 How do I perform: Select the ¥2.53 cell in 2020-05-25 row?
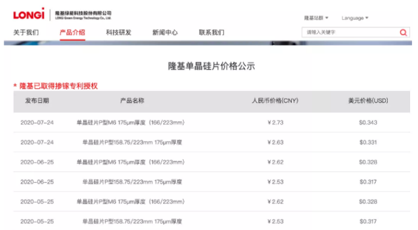click(275, 222)
